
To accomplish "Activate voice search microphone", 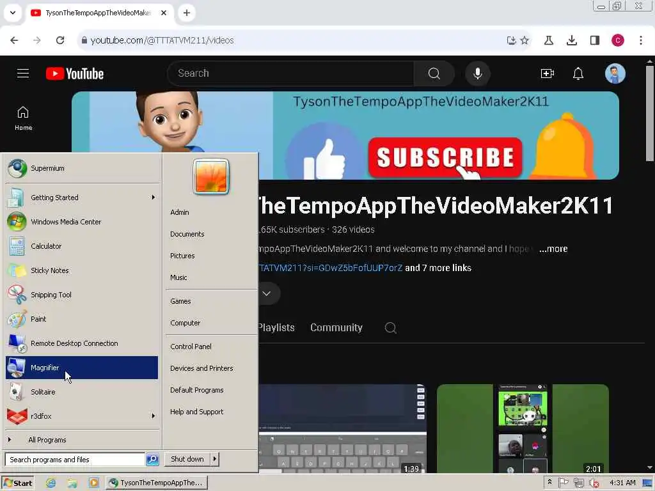I will click(477, 74).
